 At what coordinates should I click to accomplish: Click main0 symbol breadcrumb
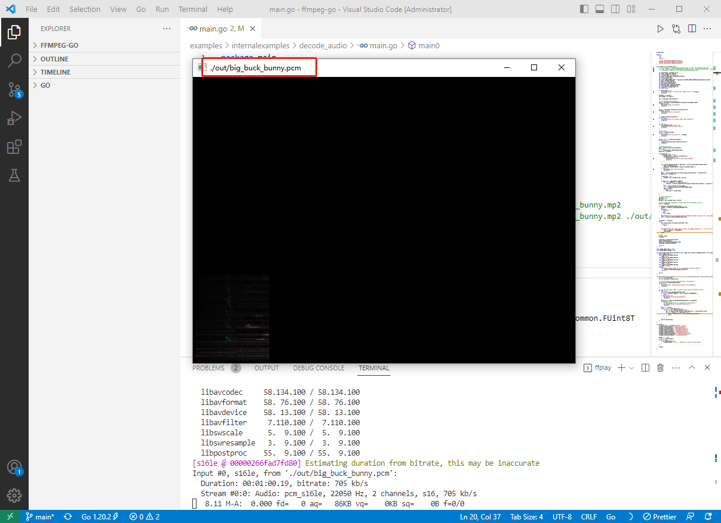[x=424, y=45]
